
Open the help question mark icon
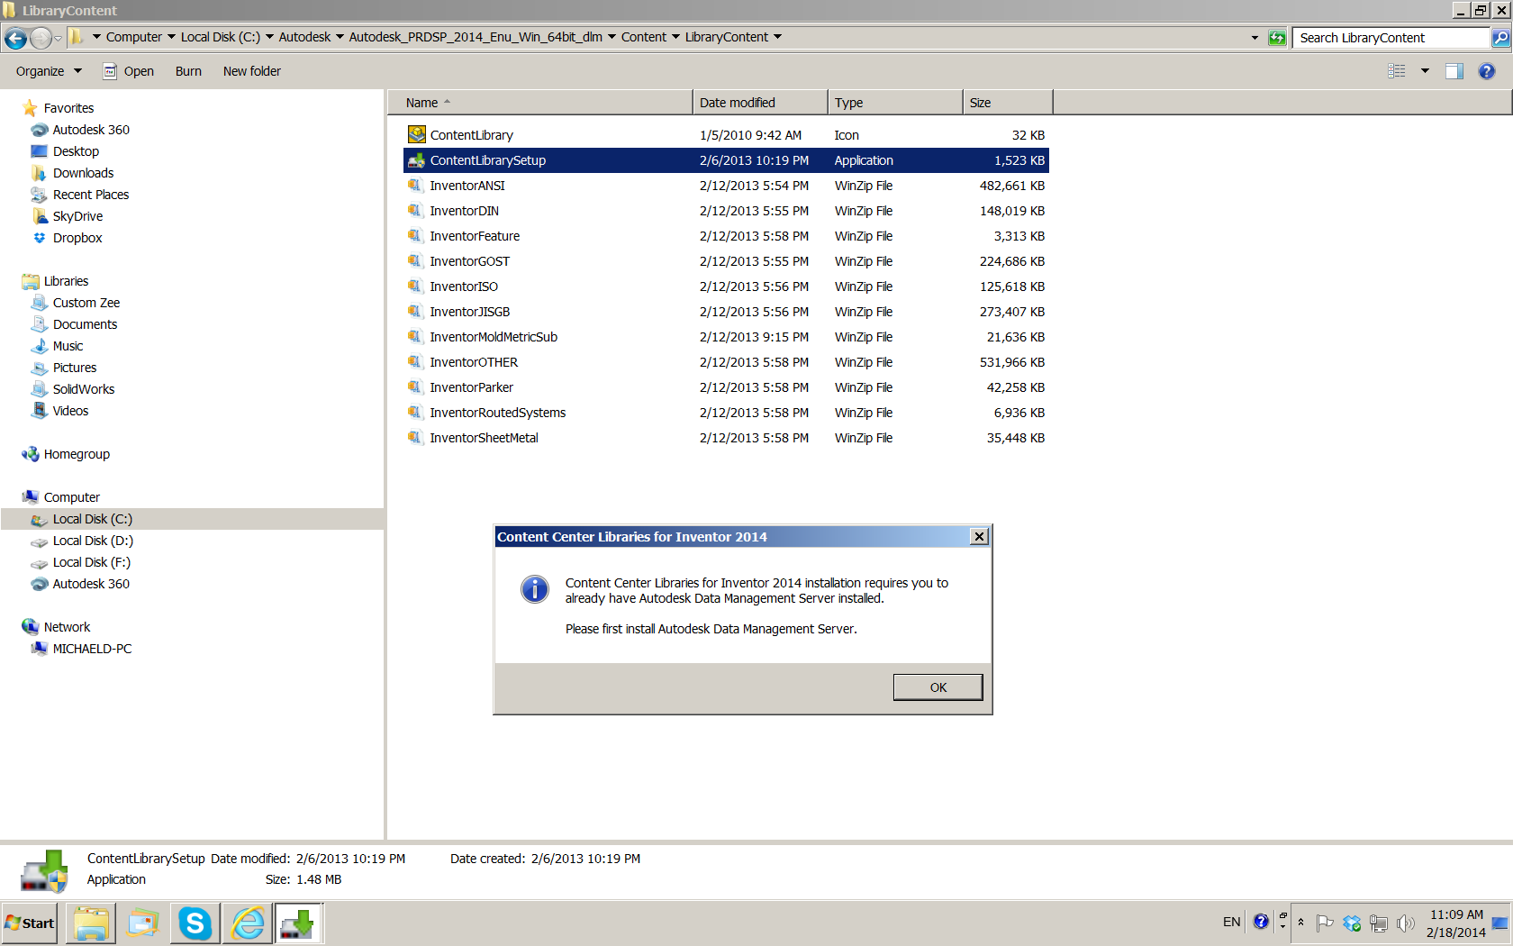click(1487, 71)
